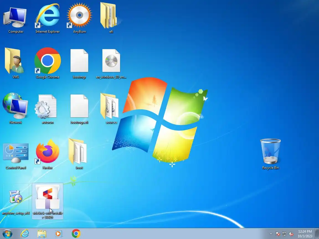Viewport: 319px width, 239px height.
Task: Select the autorun settings file
Action: 48,109
